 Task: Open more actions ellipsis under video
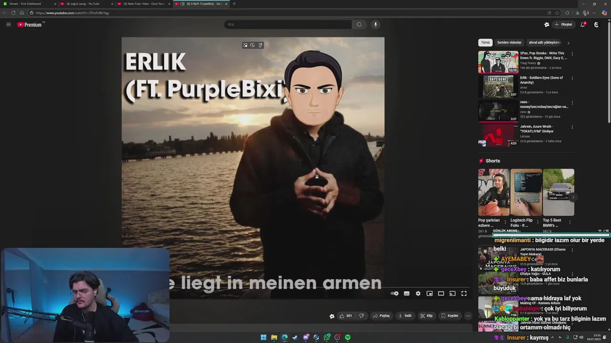[x=468, y=315]
